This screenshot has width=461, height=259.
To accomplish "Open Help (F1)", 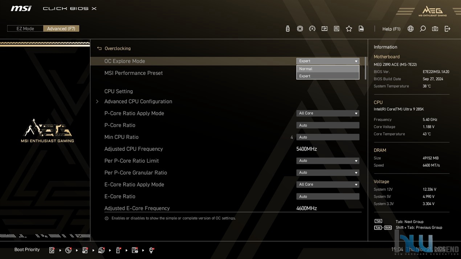I will pyautogui.click(x=391, y=29).
